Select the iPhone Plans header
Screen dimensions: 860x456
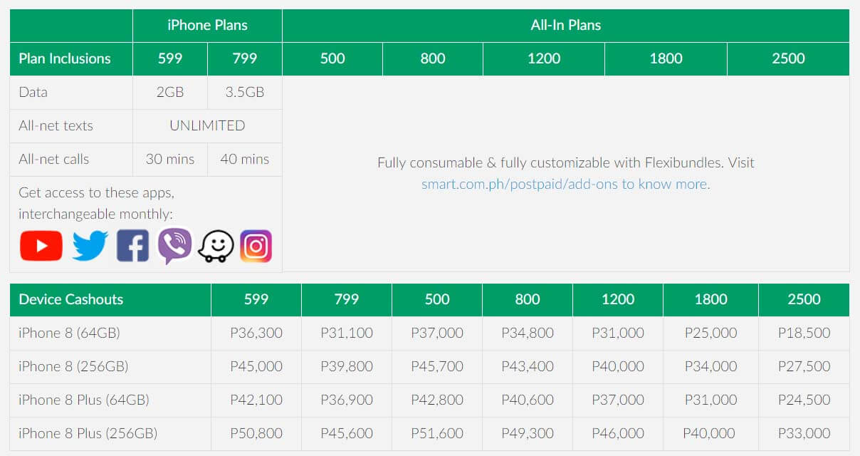[207, 25]
